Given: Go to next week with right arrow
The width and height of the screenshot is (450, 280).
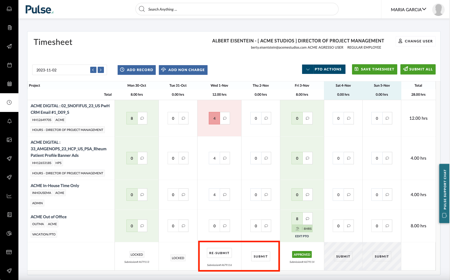Looking at the screenshot, I should 101,70.
